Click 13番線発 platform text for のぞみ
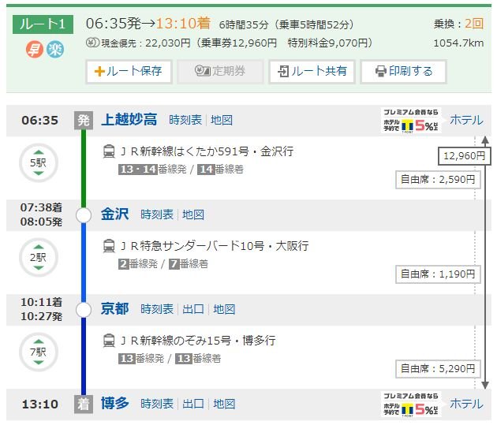The width and height of the screenshot is (497, 425). [141, 359]
